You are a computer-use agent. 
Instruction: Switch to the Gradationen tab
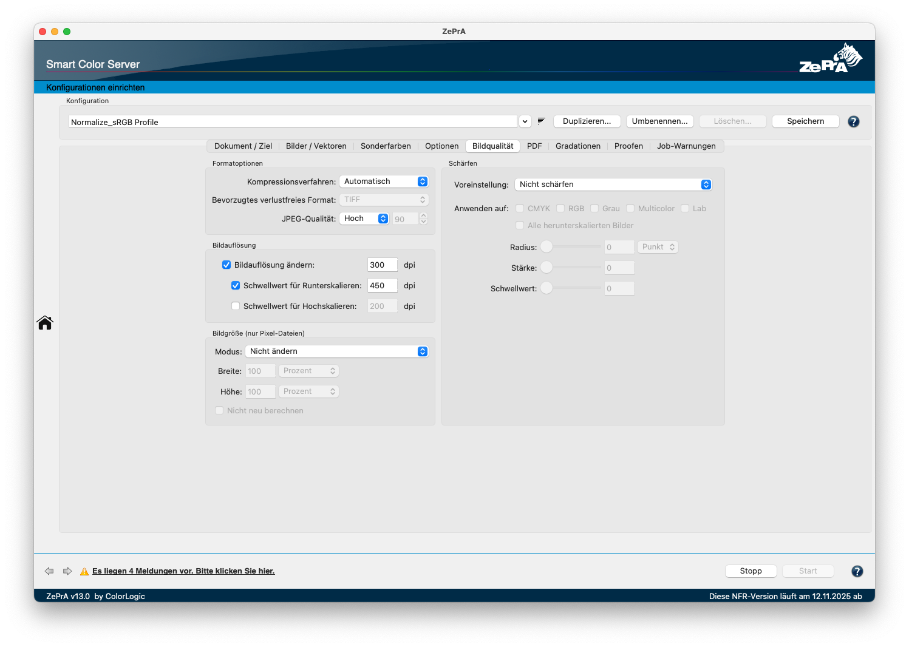coord(577,146)
